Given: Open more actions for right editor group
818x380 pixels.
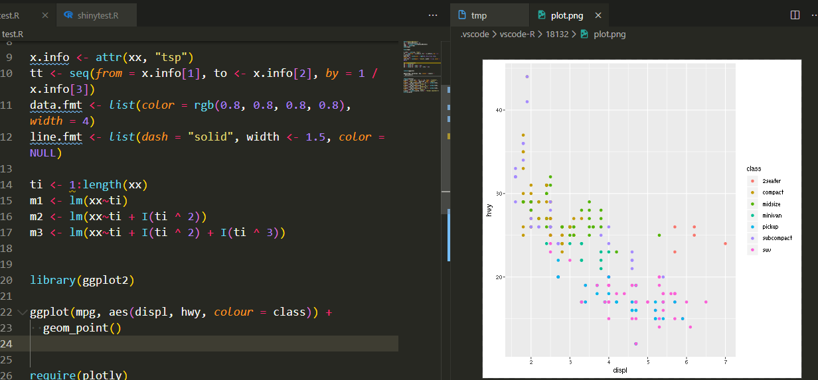Looking at the screenshot, I should click(x=813, y=15).
